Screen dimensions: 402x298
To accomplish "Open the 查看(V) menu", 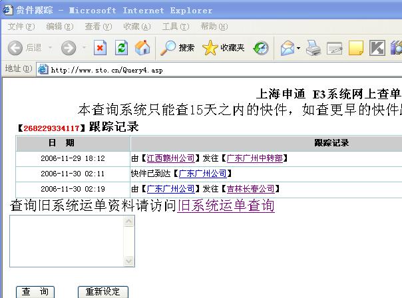I will click(99, 27).
